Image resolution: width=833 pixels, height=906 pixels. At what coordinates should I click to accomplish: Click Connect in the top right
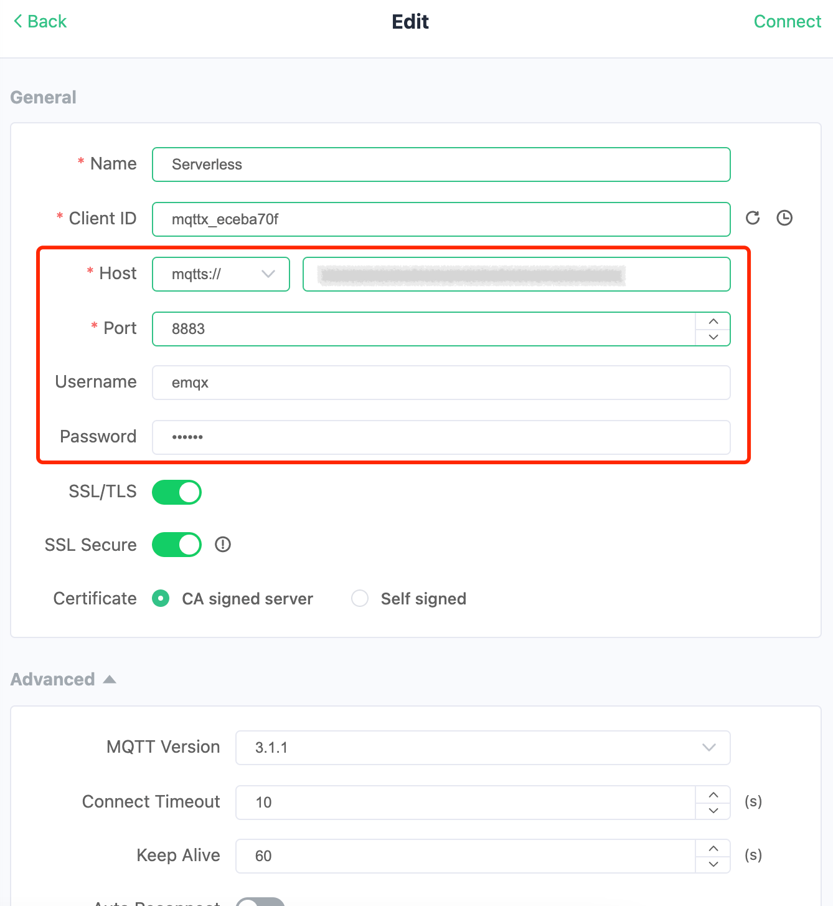point(787,22)
